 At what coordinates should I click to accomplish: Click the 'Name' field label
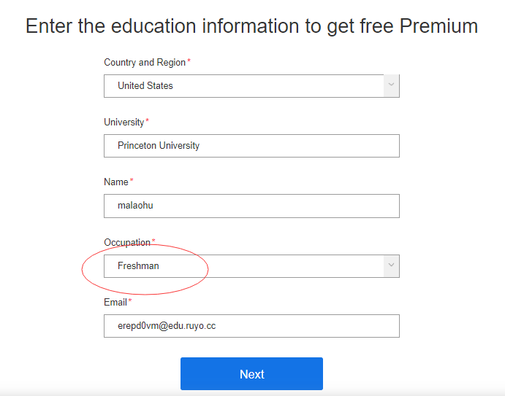[116, 182]
